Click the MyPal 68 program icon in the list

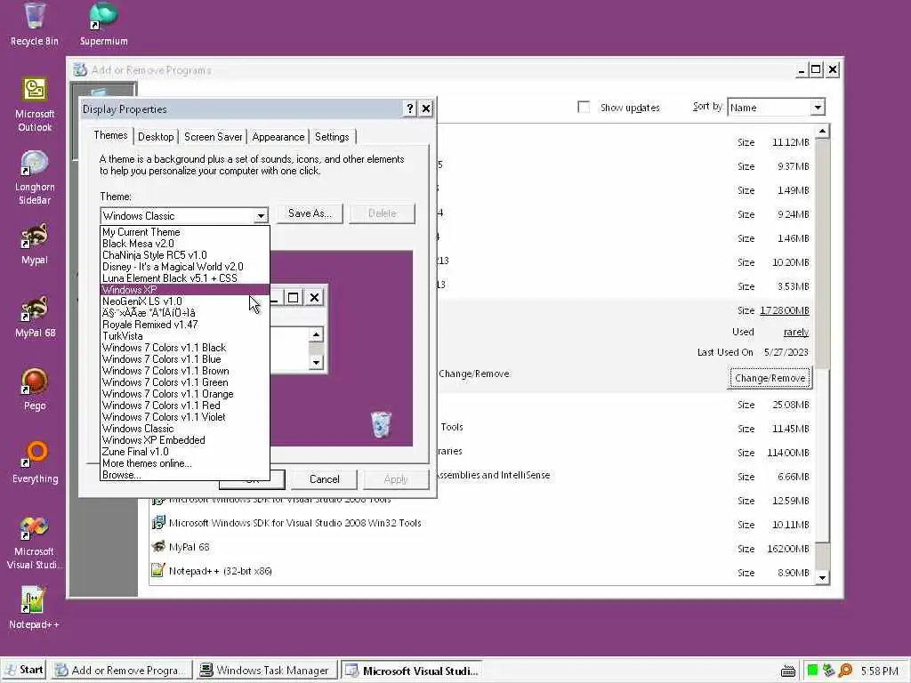click(158, 547)
